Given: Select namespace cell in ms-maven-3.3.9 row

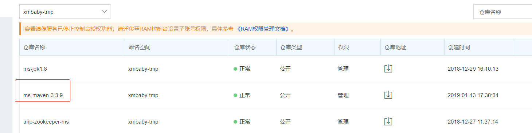Looking at the screenshot, I should click(x=143, y=95).
